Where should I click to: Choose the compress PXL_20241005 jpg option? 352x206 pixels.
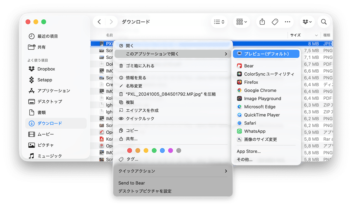173,94
